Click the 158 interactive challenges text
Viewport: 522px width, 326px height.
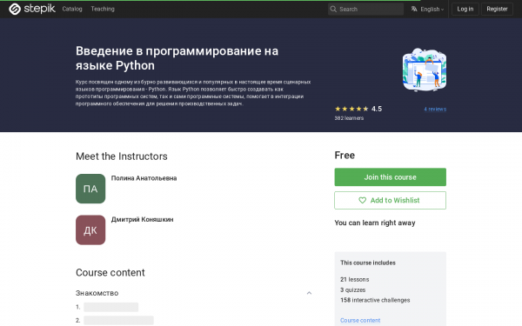375,300
